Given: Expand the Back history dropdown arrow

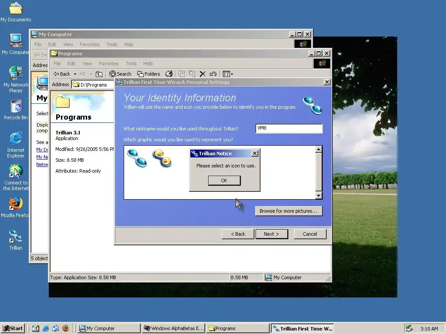Looking at the screenshot, I should tap(75, 74).
